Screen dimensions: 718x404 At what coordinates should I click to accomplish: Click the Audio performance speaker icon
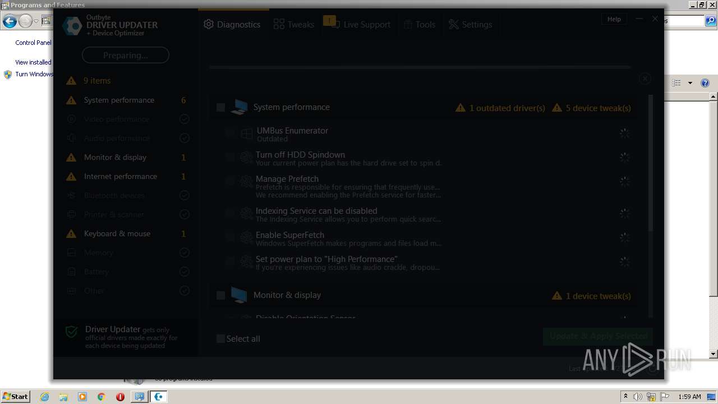point(71,138)
